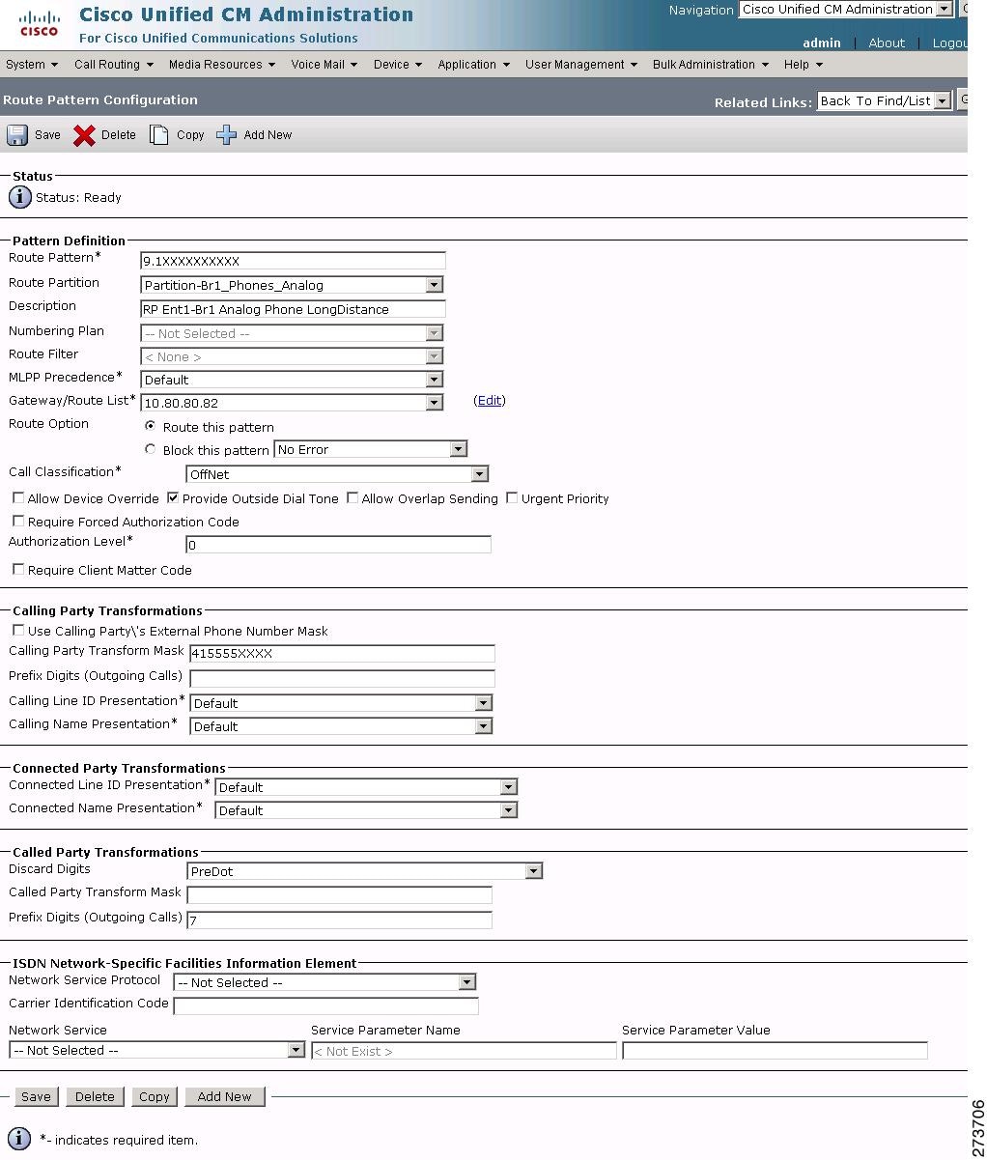Screen dimensions: 987x1160
Task: Select Route this pattern radio button
Action: tap(150, 426)
